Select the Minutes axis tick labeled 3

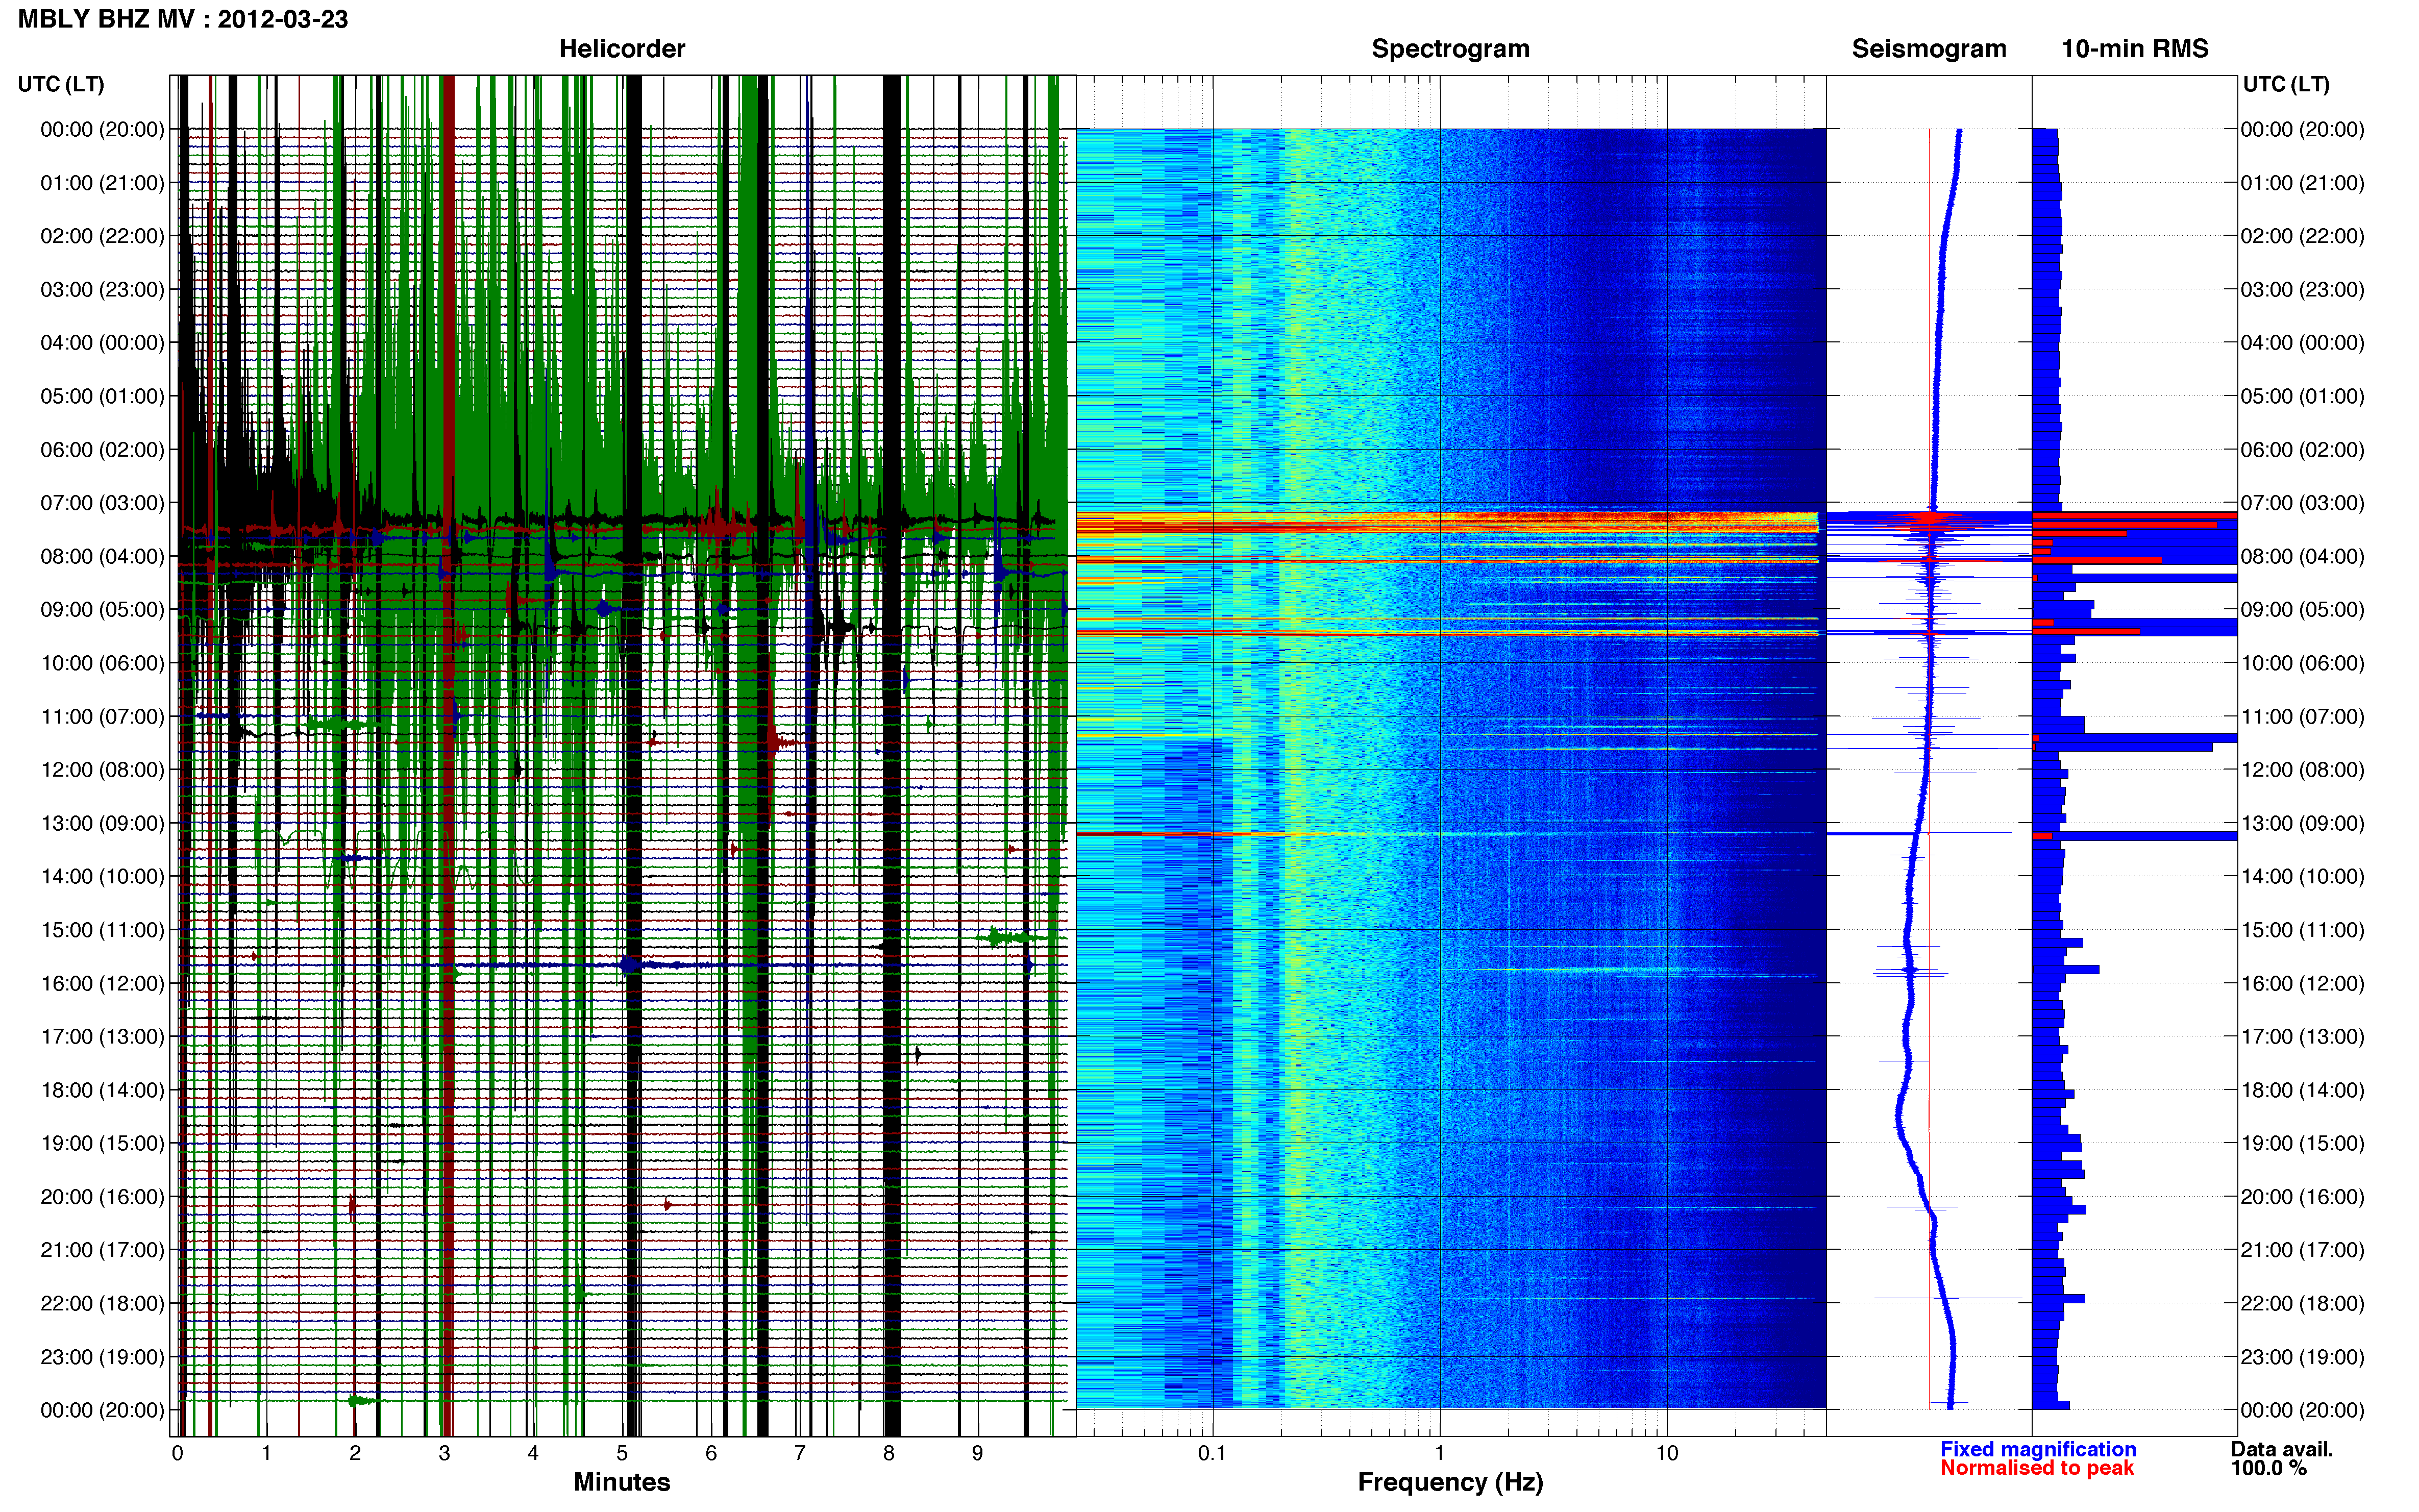click(x=444, y=1453)
